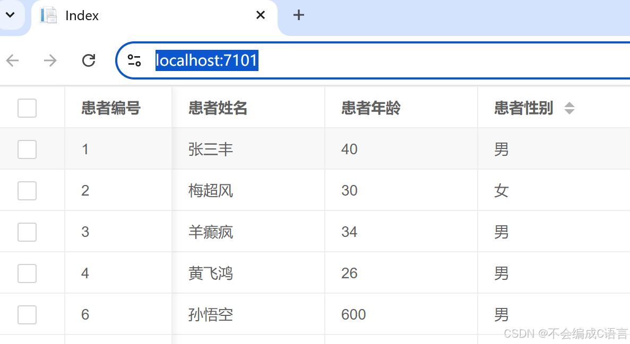Sort by 患者性别 using sort arrows
The height and width of the screenshot is (344, 630).
[x=569, y=108]
